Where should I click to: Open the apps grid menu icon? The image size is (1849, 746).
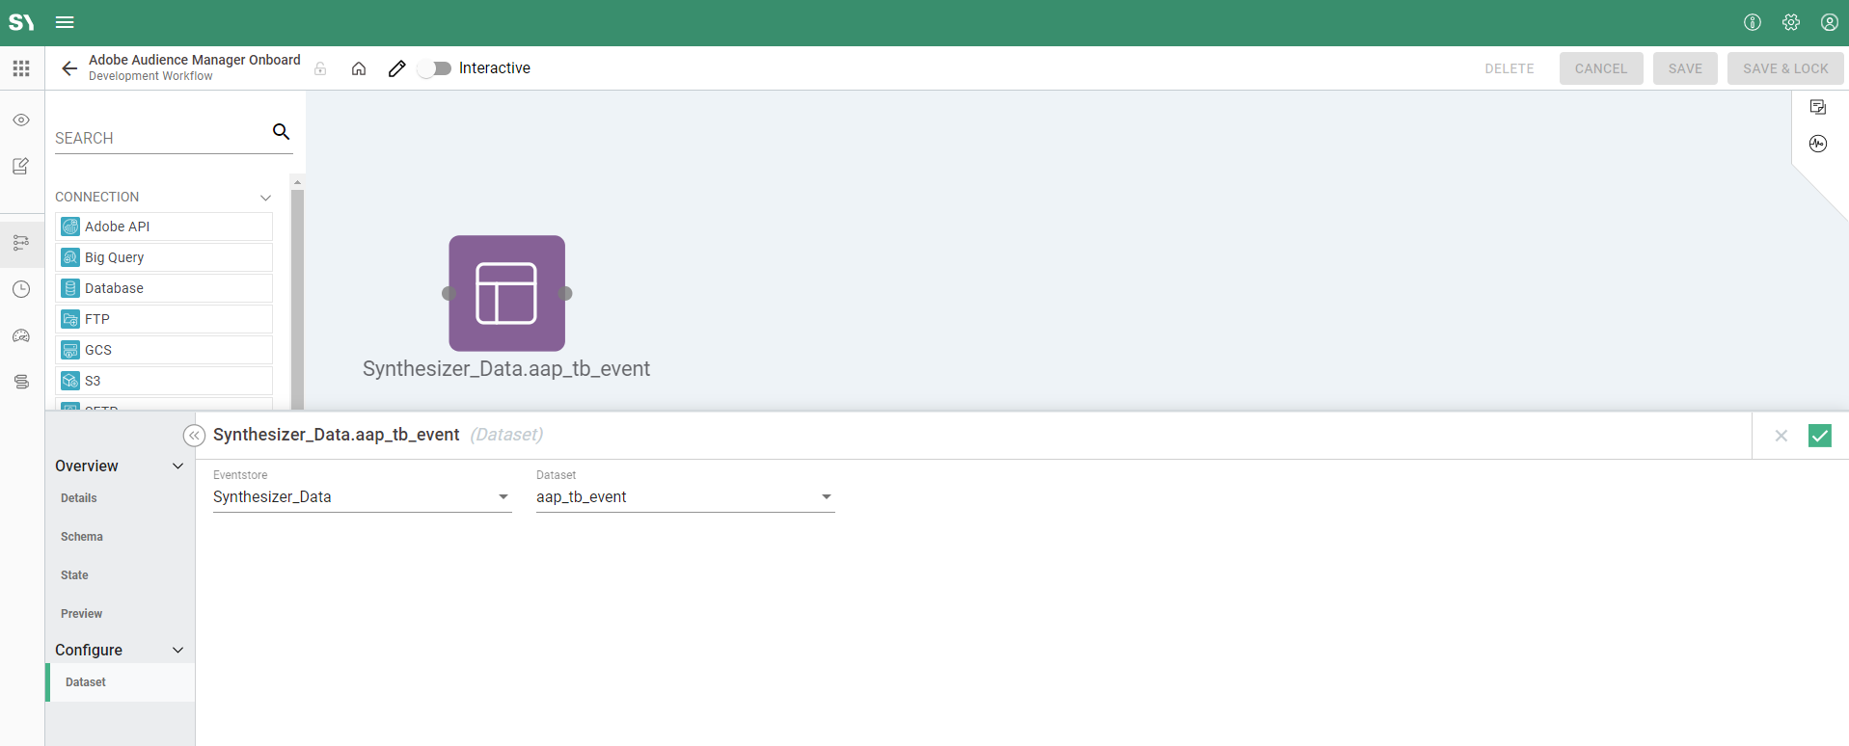click(21, 68)
